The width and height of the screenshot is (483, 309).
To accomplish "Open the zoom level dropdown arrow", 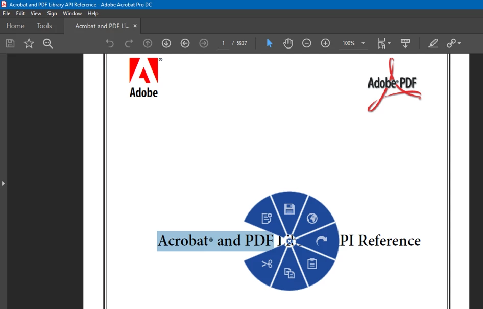I will [x=363, y=43].
